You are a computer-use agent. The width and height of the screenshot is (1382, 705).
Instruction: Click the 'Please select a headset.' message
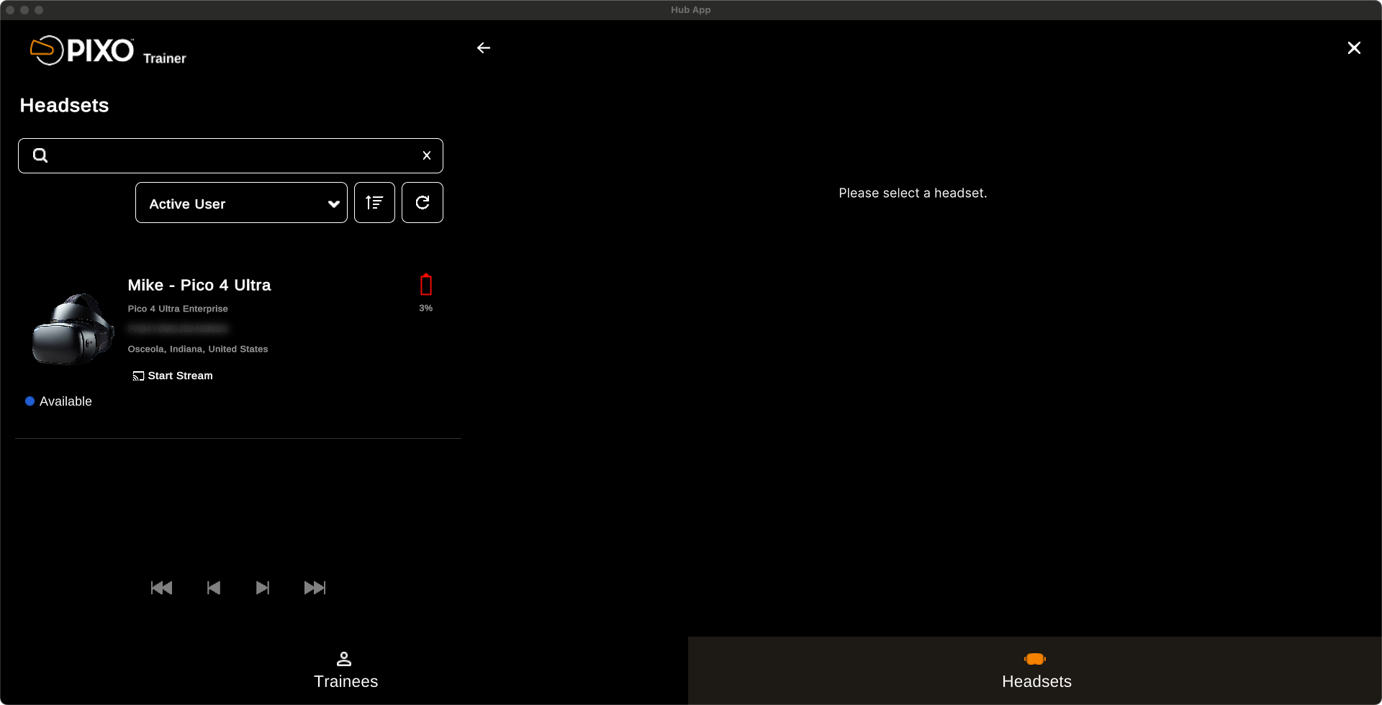pyautogui.click(x=913, y=193)
